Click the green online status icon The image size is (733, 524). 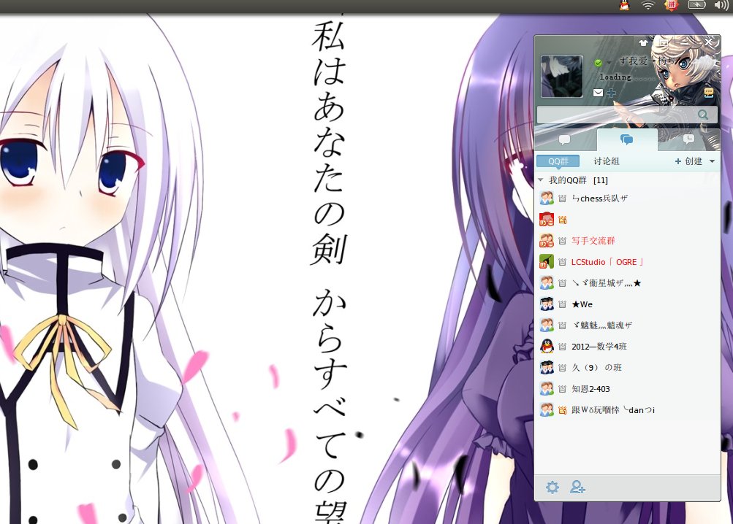coord(598,63)
